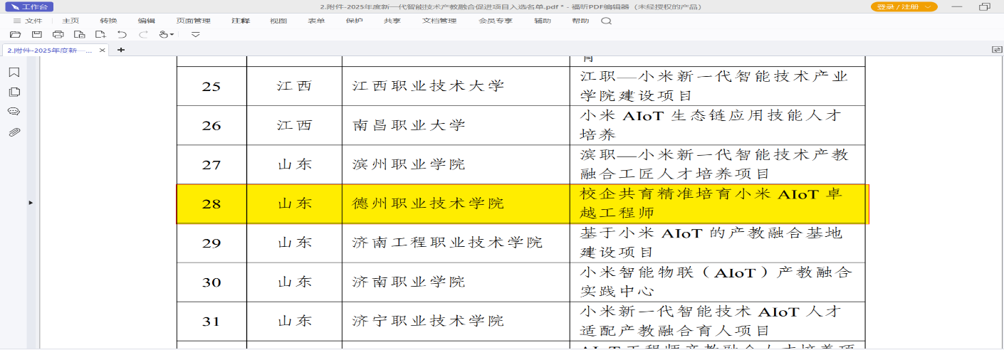1004x350 pixels.
Task: Select the 注释 annotation tab
Action: (x=241, y=21)
